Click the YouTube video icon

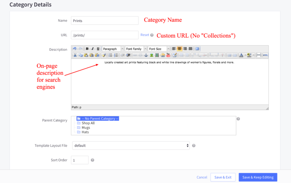(x=168, y=55)
